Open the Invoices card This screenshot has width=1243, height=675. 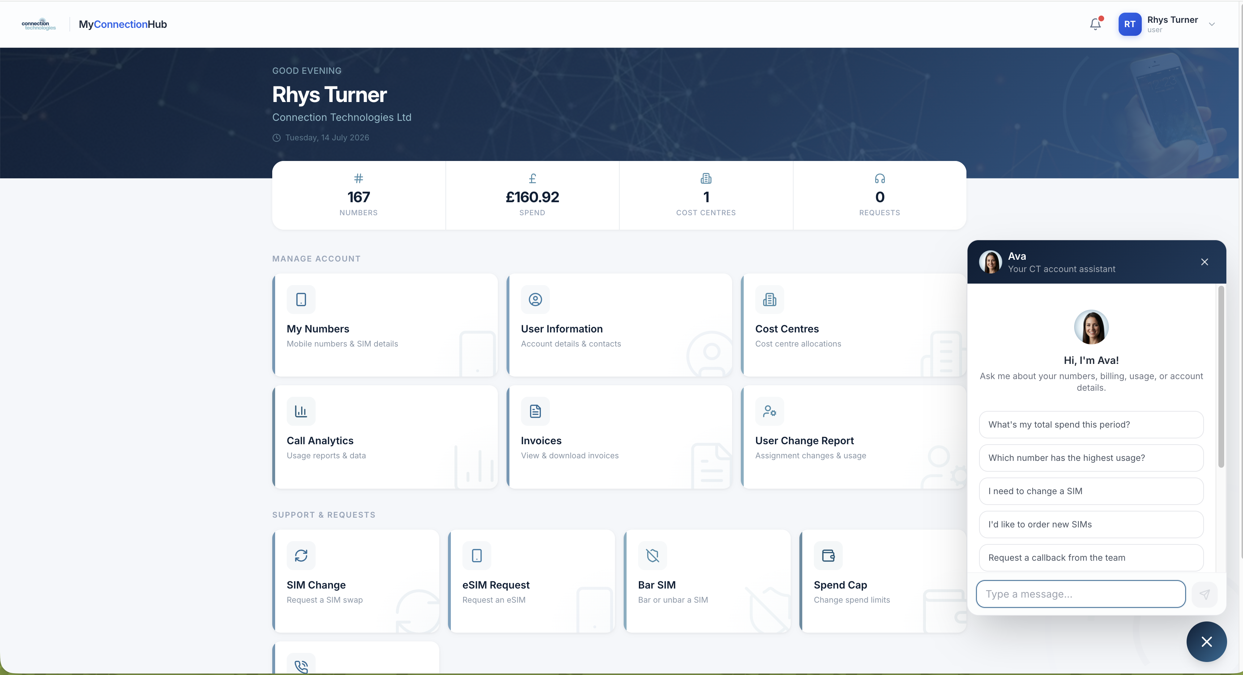[x=619, y=437]
